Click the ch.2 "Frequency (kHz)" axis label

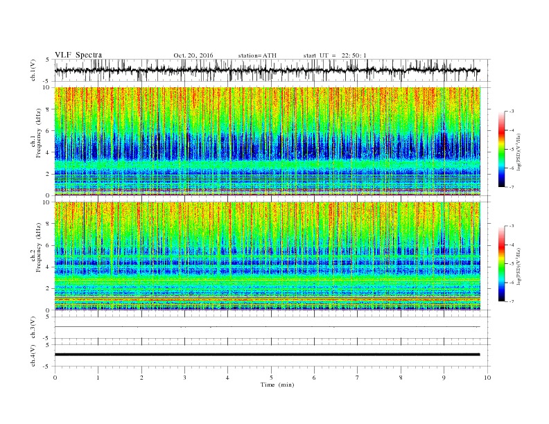pos(38,247)
